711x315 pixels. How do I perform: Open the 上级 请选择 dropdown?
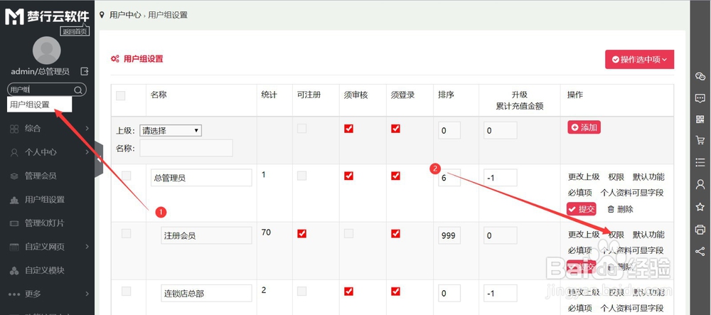[x=170, y=131]
